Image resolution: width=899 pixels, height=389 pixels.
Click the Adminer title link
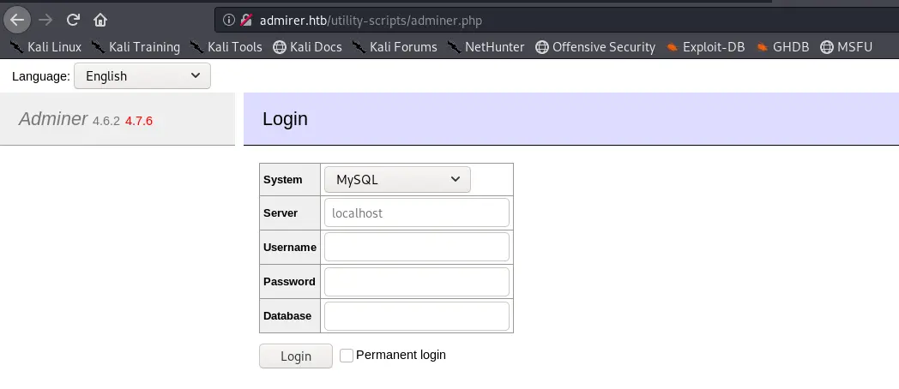click(x=53, y=118)
